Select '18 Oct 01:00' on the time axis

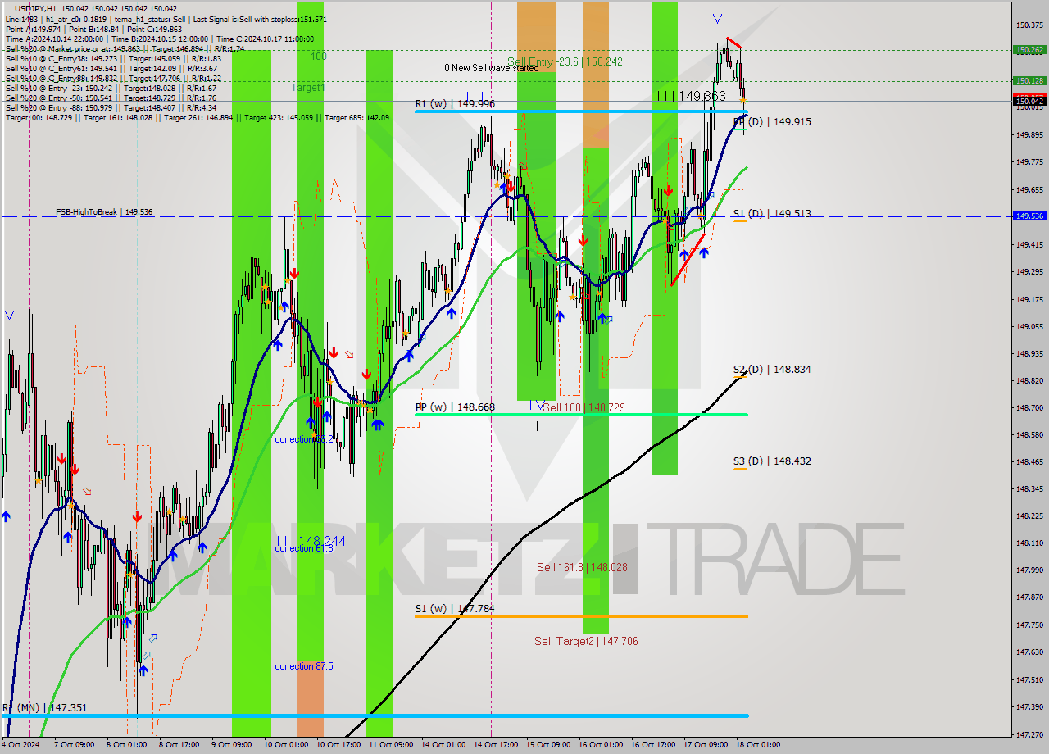click(x=757, y=745)
